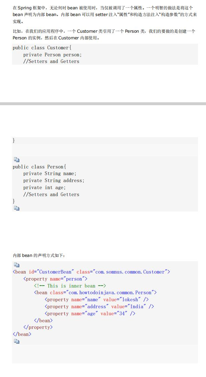Image resolution: width=206 pixels, height=377 pixels.
Task: Click the line '<property name="person">'
Action: point(55,279)
